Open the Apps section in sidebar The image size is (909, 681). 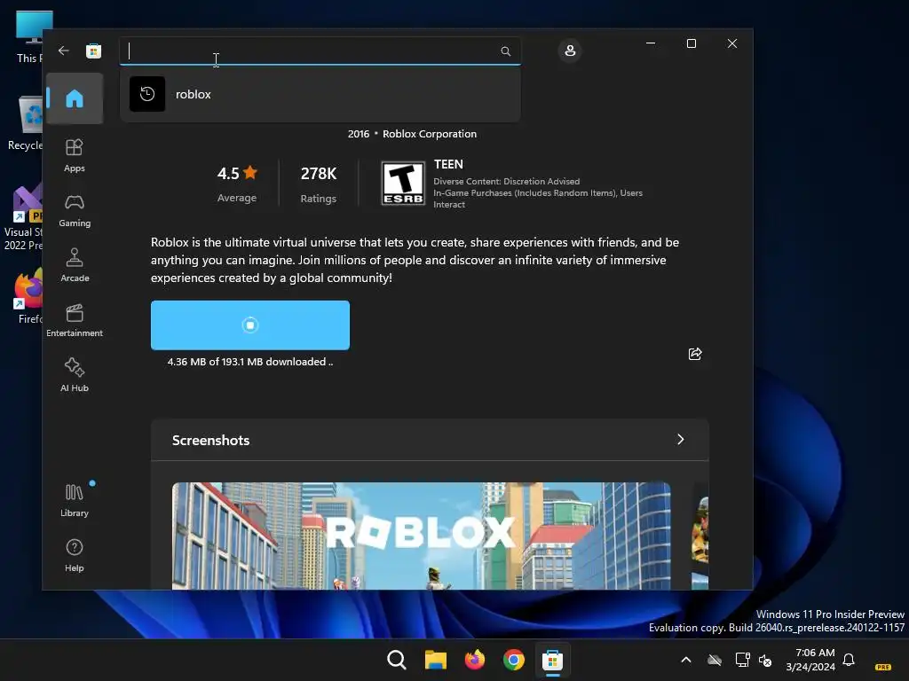(x=75, y=155)
